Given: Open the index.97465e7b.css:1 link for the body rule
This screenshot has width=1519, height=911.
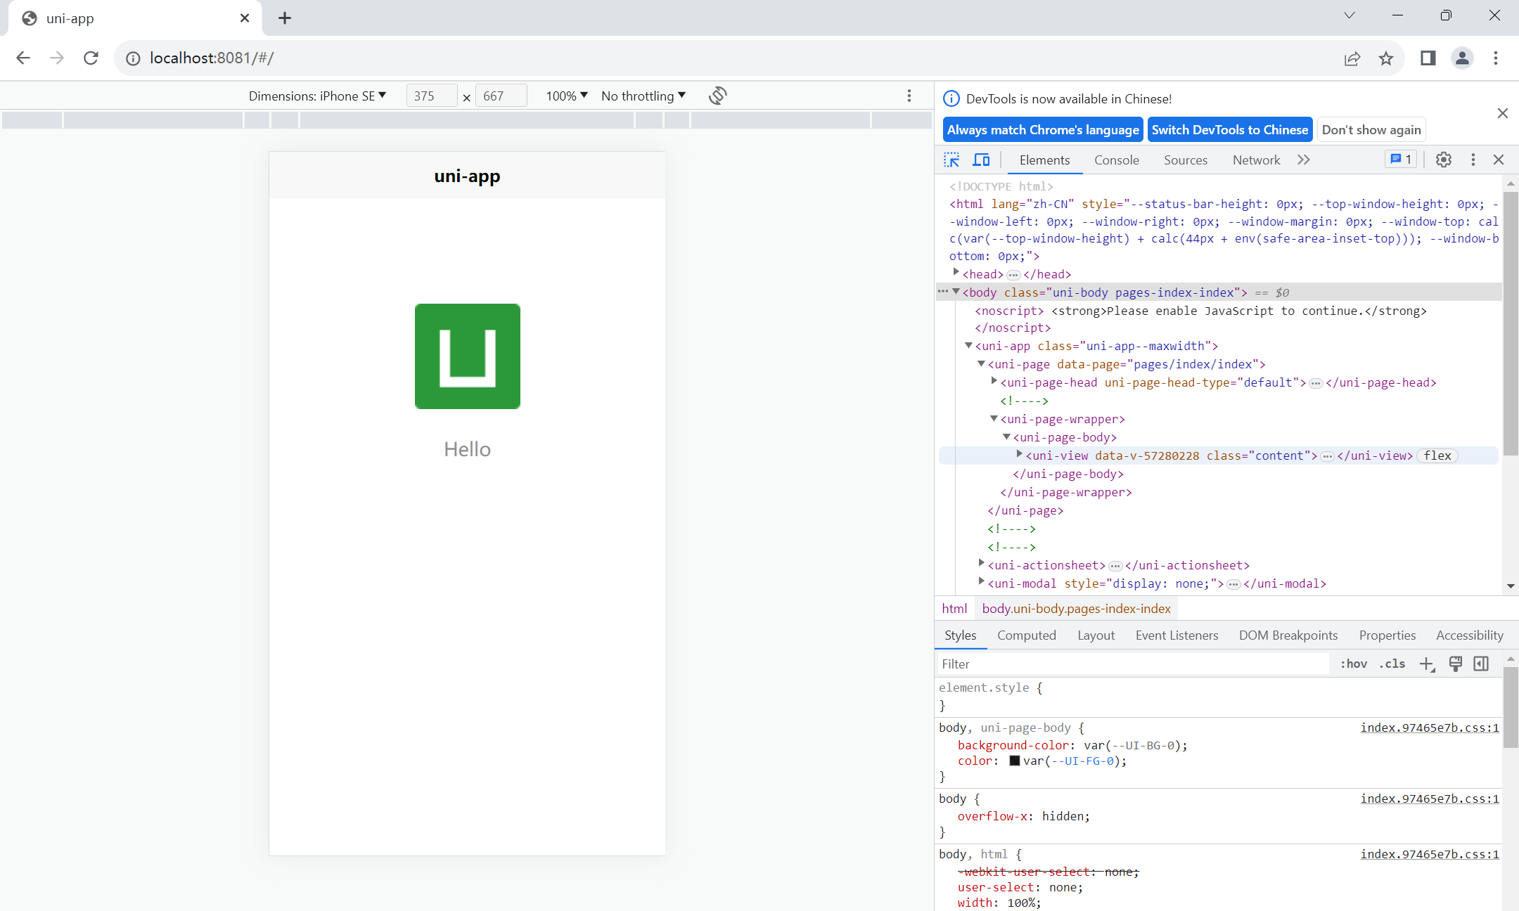Looking at the screenshot, I should coord(1429,799).
